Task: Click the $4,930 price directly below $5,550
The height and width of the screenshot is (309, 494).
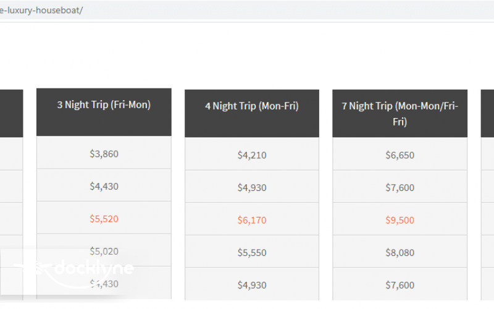Action: (252, 285)
